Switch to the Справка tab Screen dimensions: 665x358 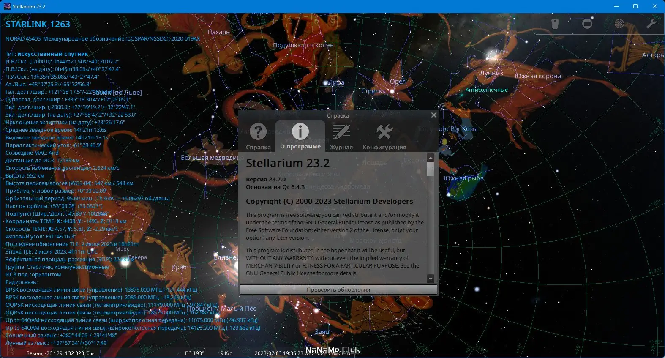258,136
